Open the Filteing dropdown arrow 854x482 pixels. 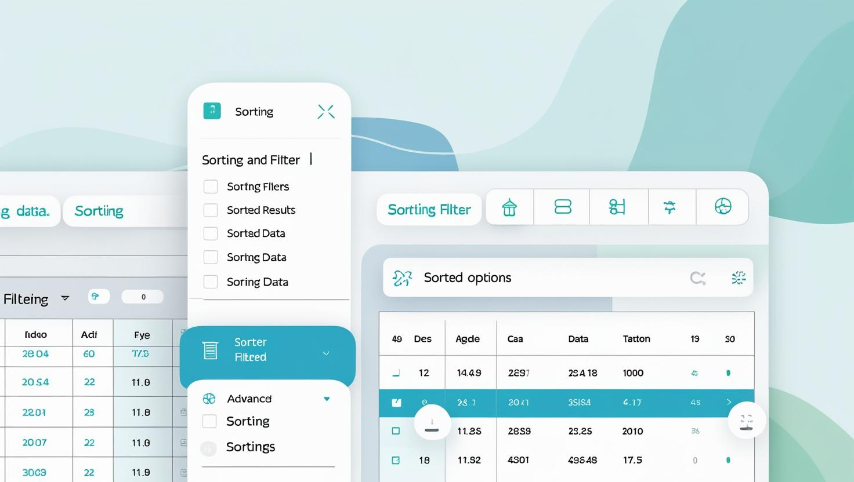(x=65, y=298)
